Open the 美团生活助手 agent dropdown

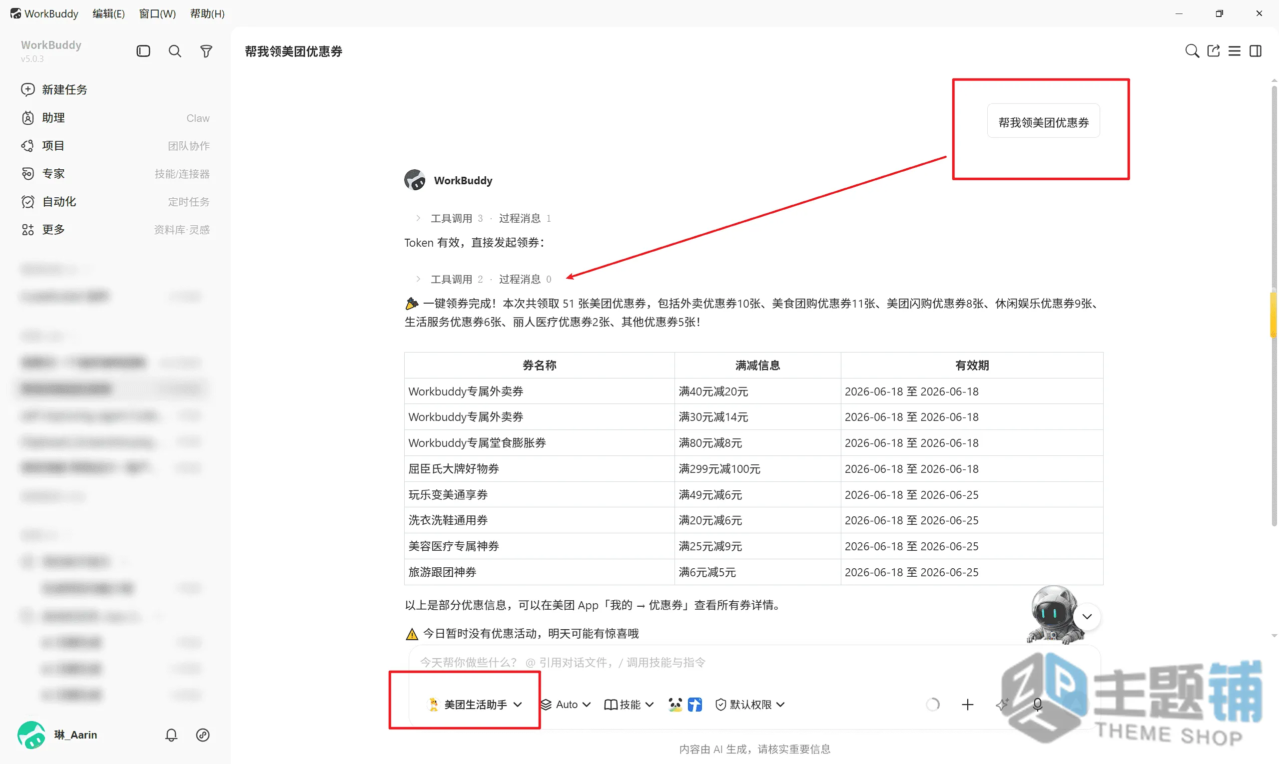tap(475, 704)
